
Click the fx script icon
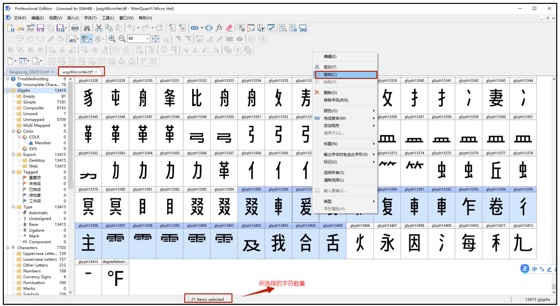[x=219, y=28]
